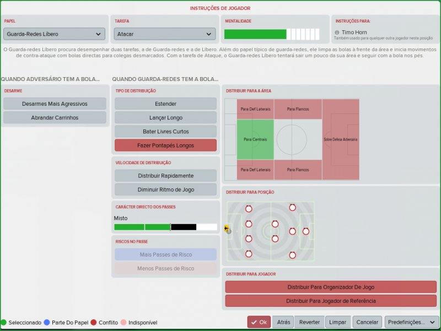This screenshot has width=441, height=331.
Task: Open the Predefinições dropdown menu
Action: pyautogui.click(x=411, y=322)
